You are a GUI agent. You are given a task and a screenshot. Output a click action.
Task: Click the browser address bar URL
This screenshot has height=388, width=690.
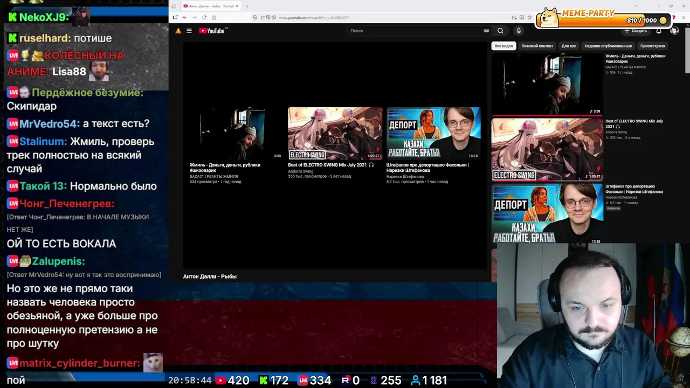(x=314, y=17)
